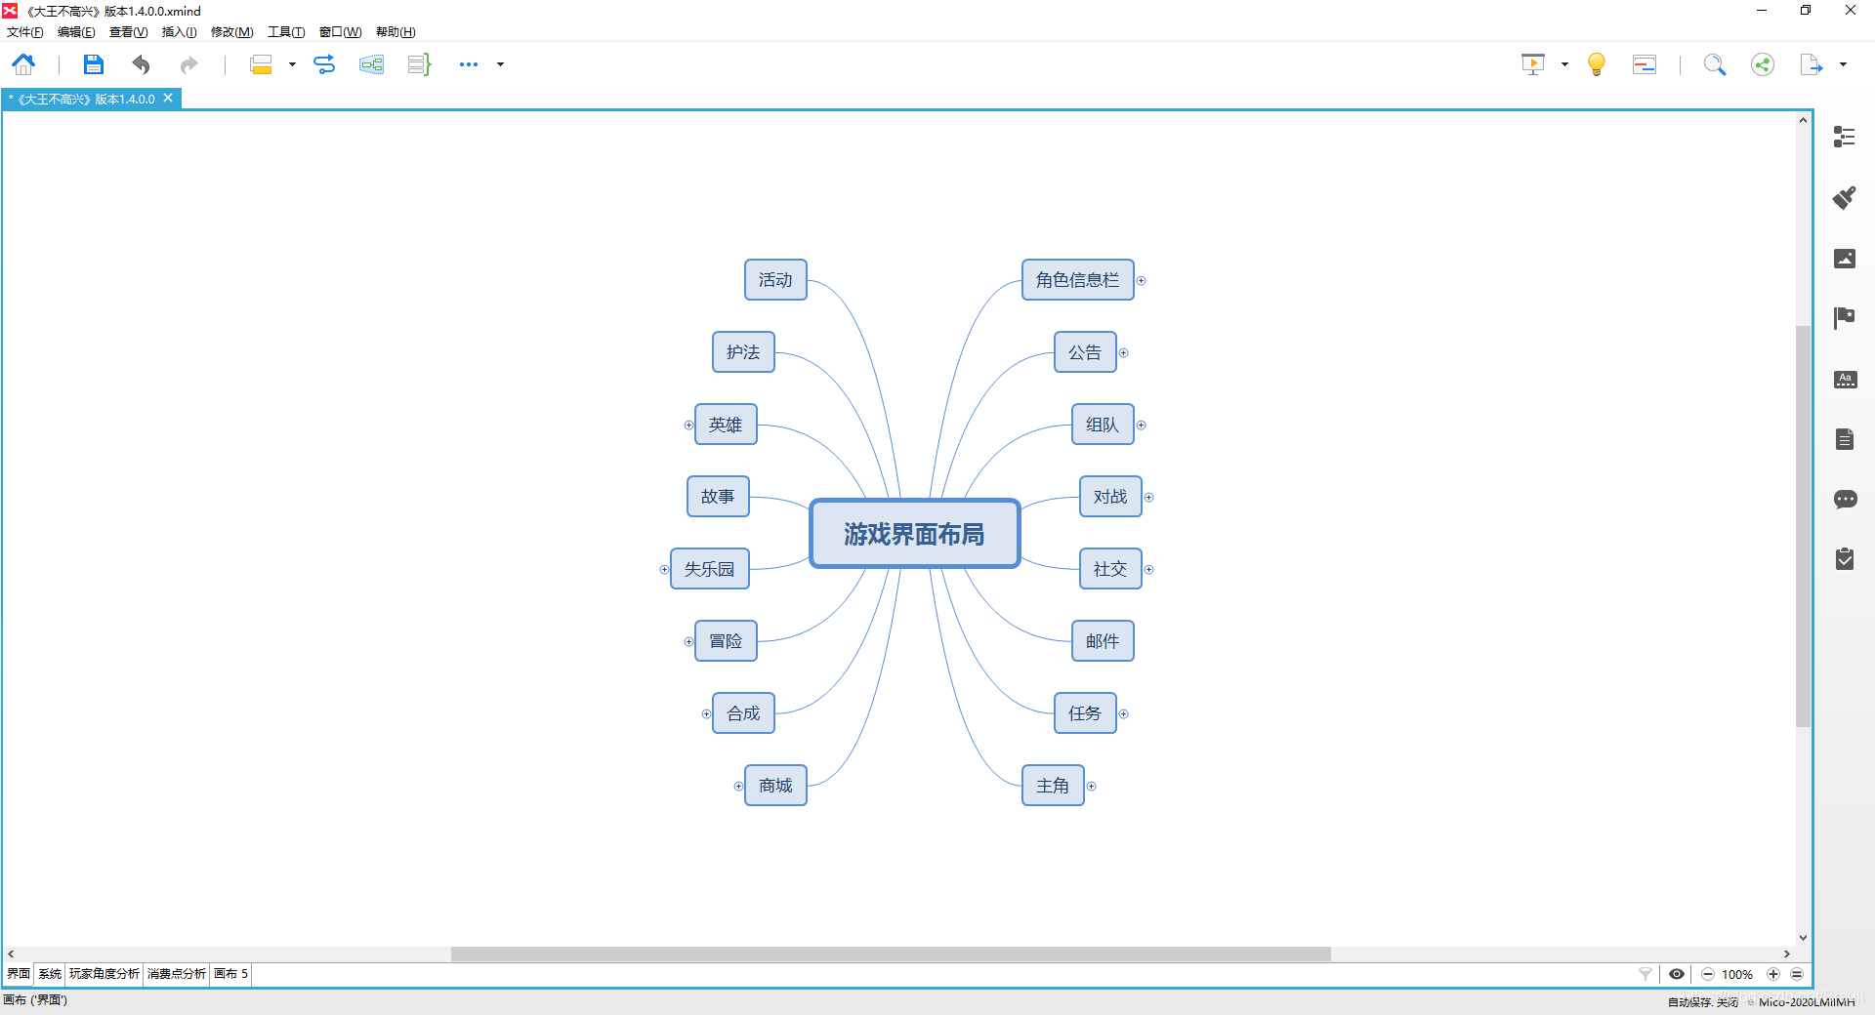1875x1015 pixels.
Task: Start brainstorming with light bulb icon
Action: tap(1597, 64)
